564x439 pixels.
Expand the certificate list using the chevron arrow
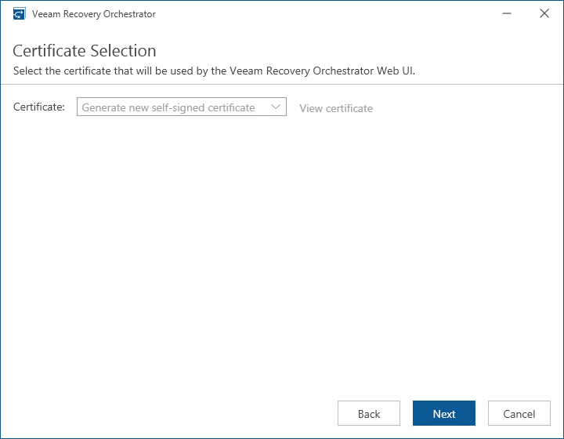(x=276, y=107)
